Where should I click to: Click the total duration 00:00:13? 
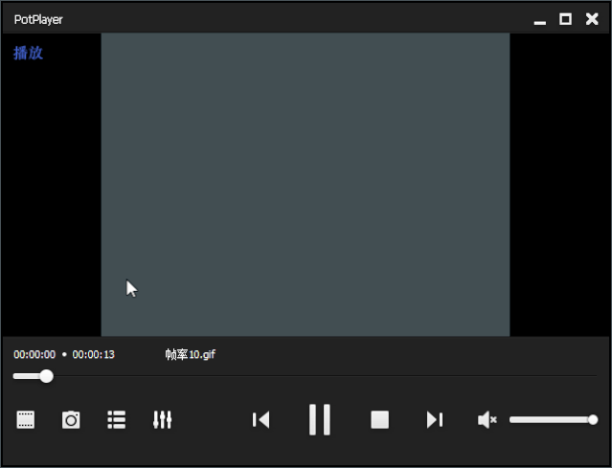[x=94, y=354]
